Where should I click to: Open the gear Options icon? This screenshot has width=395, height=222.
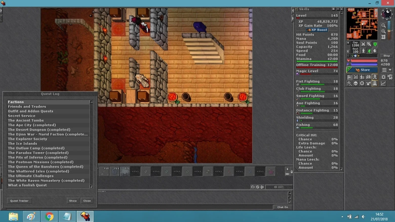[384, 77]
